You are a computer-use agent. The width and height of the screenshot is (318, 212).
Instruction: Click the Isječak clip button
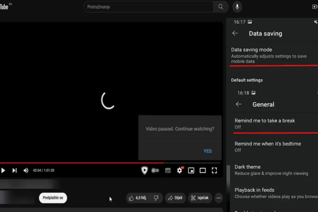(x=200, y=198)
